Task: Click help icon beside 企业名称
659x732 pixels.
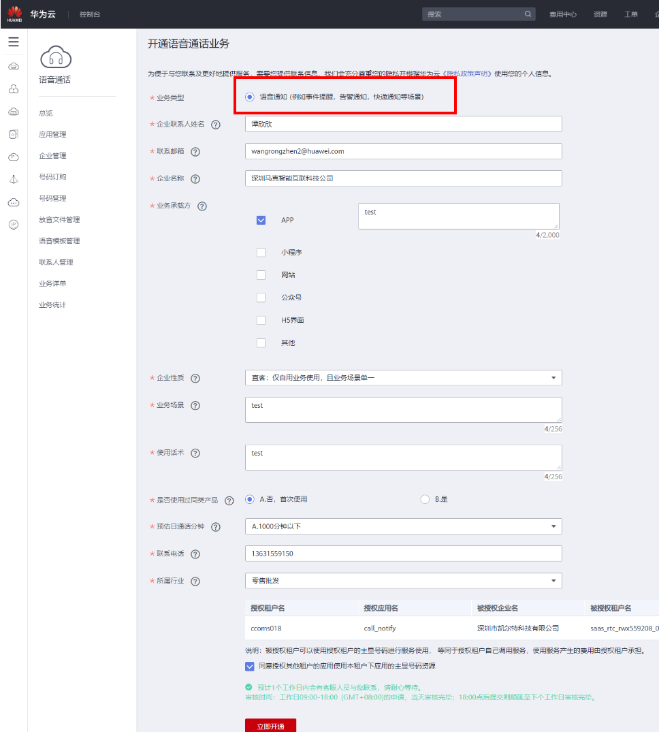Action: pyautogui.click(x=195, y=179)
